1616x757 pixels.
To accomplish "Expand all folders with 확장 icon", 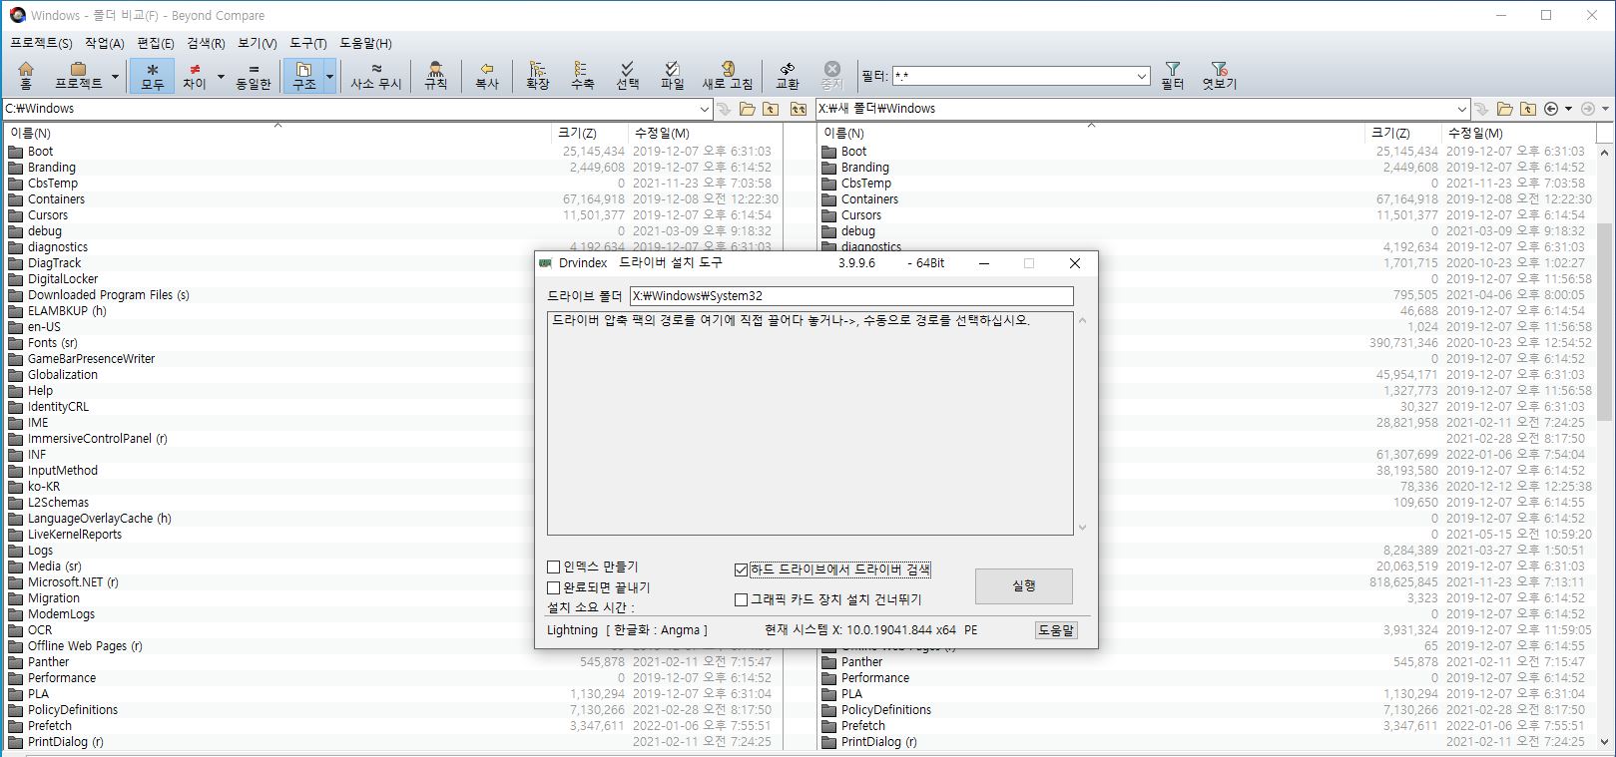I will 538,75.
